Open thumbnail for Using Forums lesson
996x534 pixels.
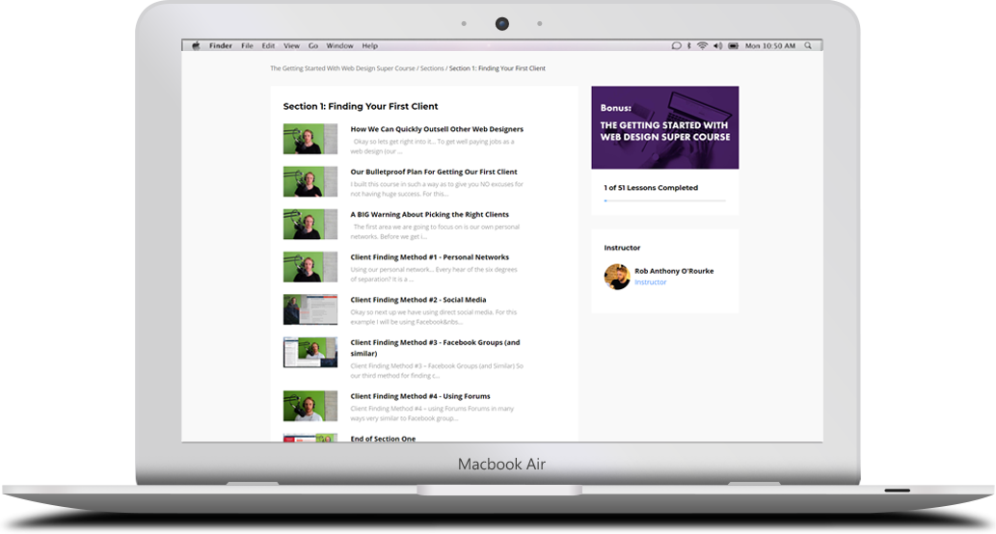click(x=310, y=406)
